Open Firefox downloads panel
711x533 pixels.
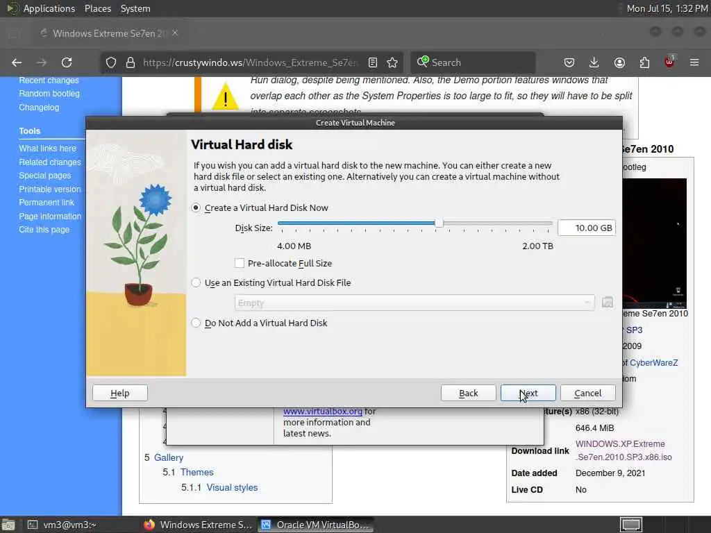click(x=594, y=62)
